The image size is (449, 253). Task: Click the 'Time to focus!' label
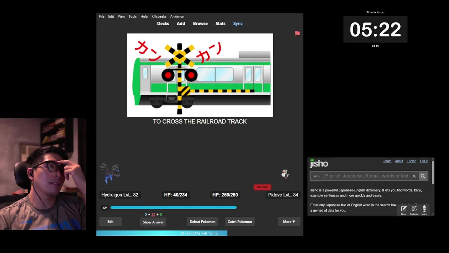pos(375,12)
